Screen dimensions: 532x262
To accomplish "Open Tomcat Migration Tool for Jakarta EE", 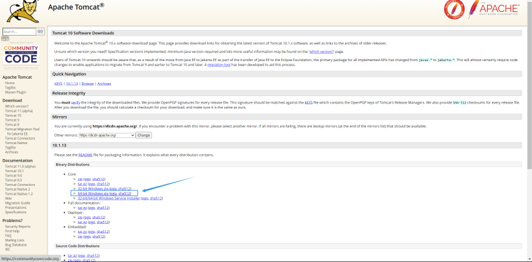I will click(x=22, y=132).
